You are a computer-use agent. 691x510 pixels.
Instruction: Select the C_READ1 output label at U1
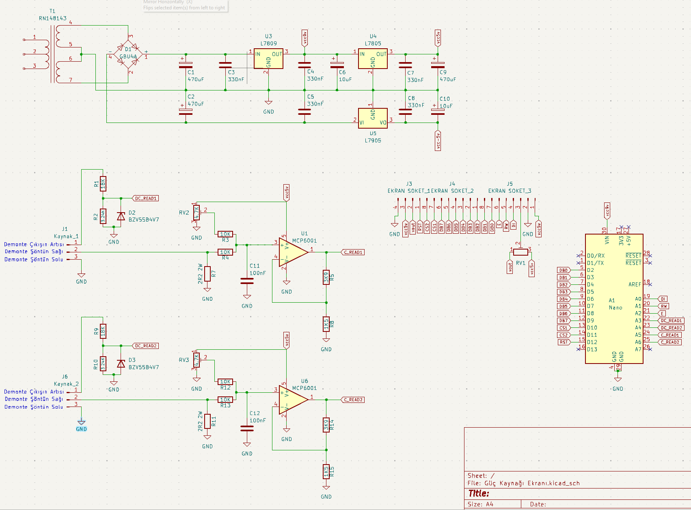tap(353, 252)
